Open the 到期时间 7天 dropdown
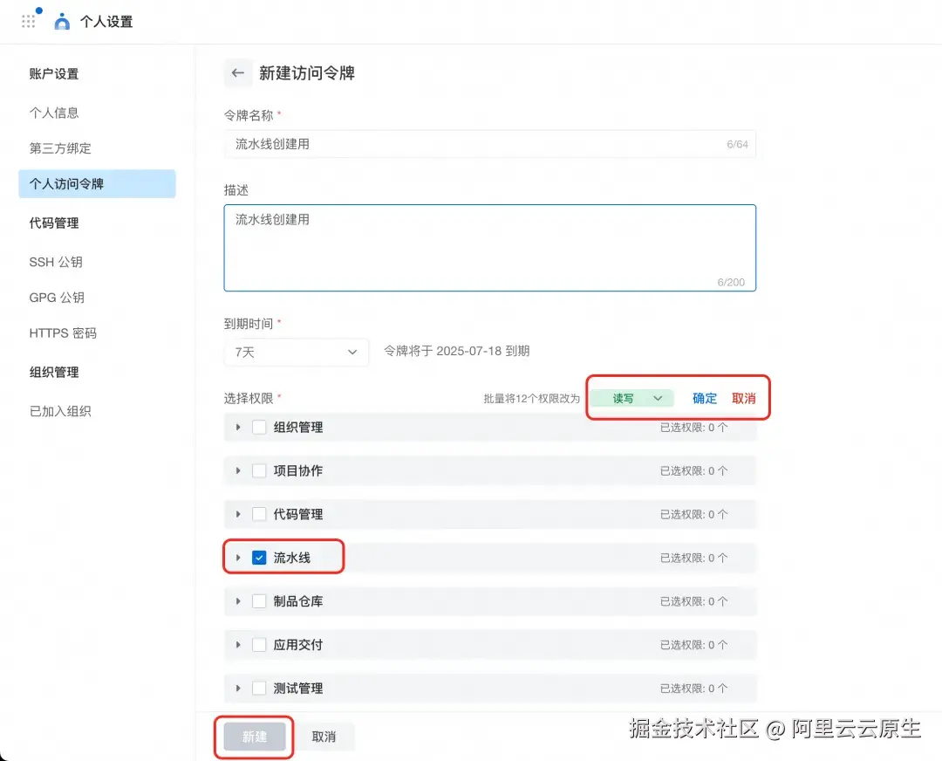942x761 pixels. 297,353
